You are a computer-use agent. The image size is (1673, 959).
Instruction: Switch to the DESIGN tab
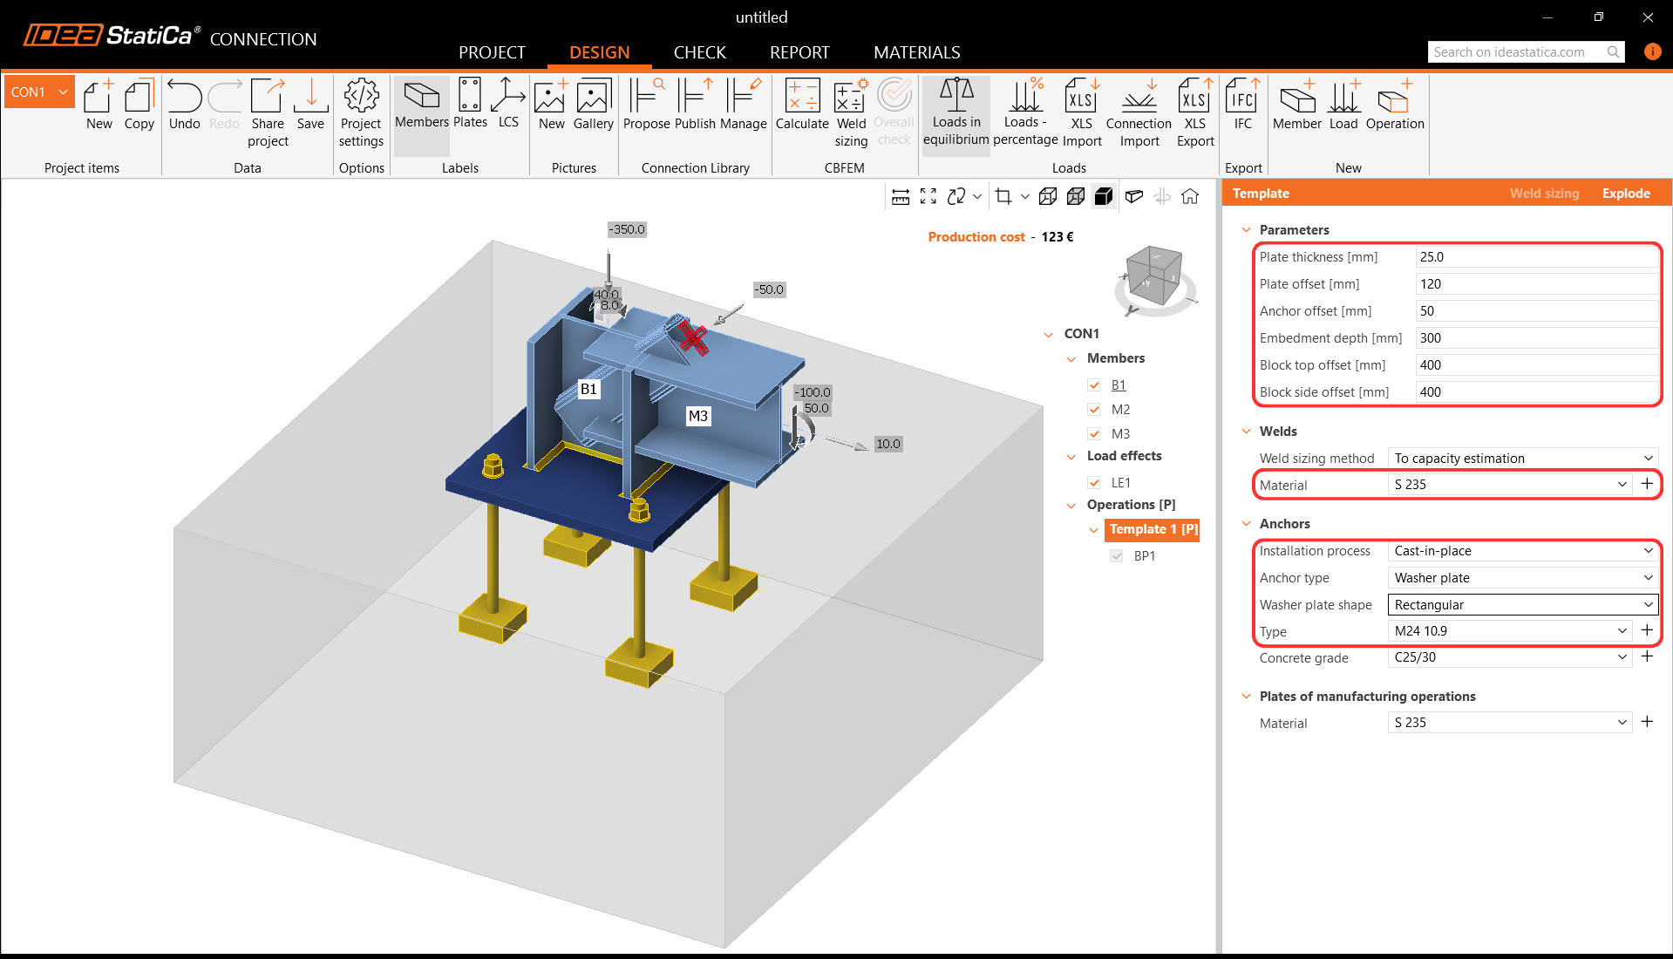599,52
